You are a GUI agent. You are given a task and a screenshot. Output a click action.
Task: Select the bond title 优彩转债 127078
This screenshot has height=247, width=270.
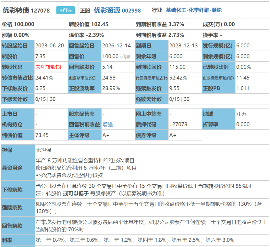pos(26,10)
